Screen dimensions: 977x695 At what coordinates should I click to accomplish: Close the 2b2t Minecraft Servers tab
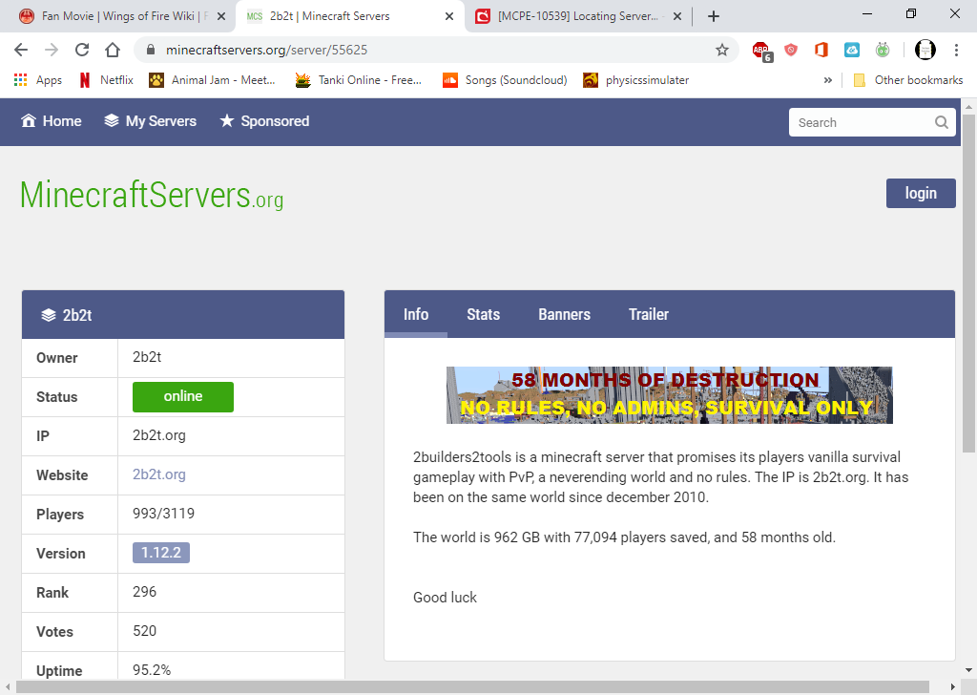point(448,16)
